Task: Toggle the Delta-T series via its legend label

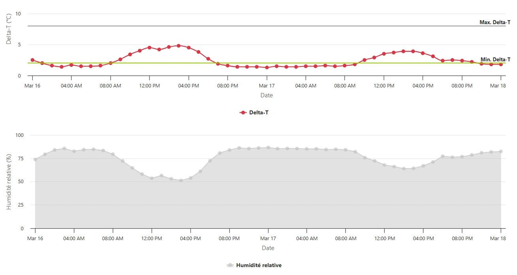Action: point(259,113)
